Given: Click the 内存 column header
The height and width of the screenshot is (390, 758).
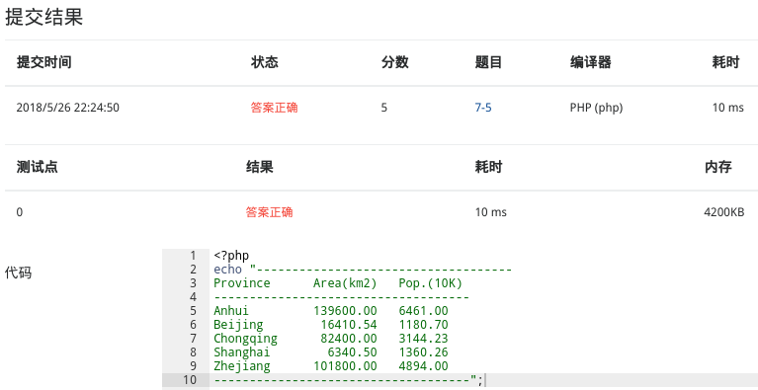Looking at the screenshot, I should pyautogui.click(x=717, y=167).
